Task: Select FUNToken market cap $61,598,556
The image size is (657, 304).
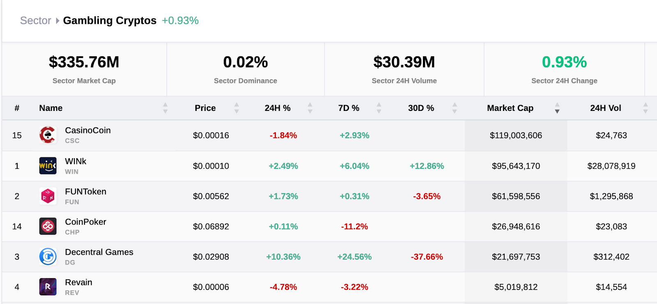Action: tap(516, 196)
